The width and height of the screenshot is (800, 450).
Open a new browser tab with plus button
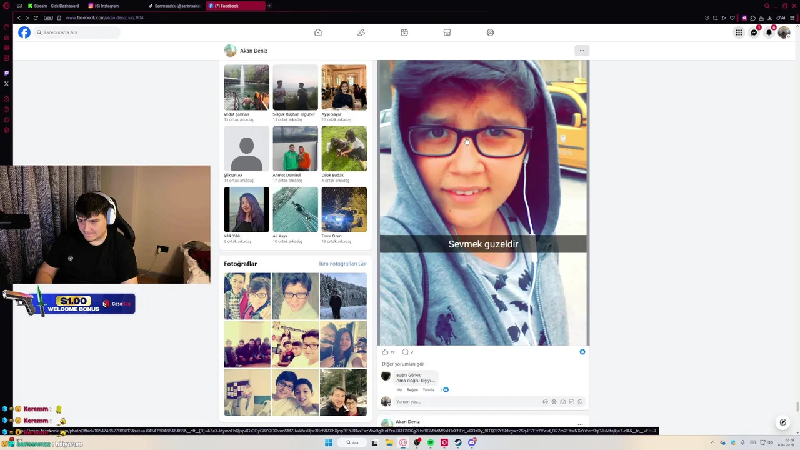[269, 6]
